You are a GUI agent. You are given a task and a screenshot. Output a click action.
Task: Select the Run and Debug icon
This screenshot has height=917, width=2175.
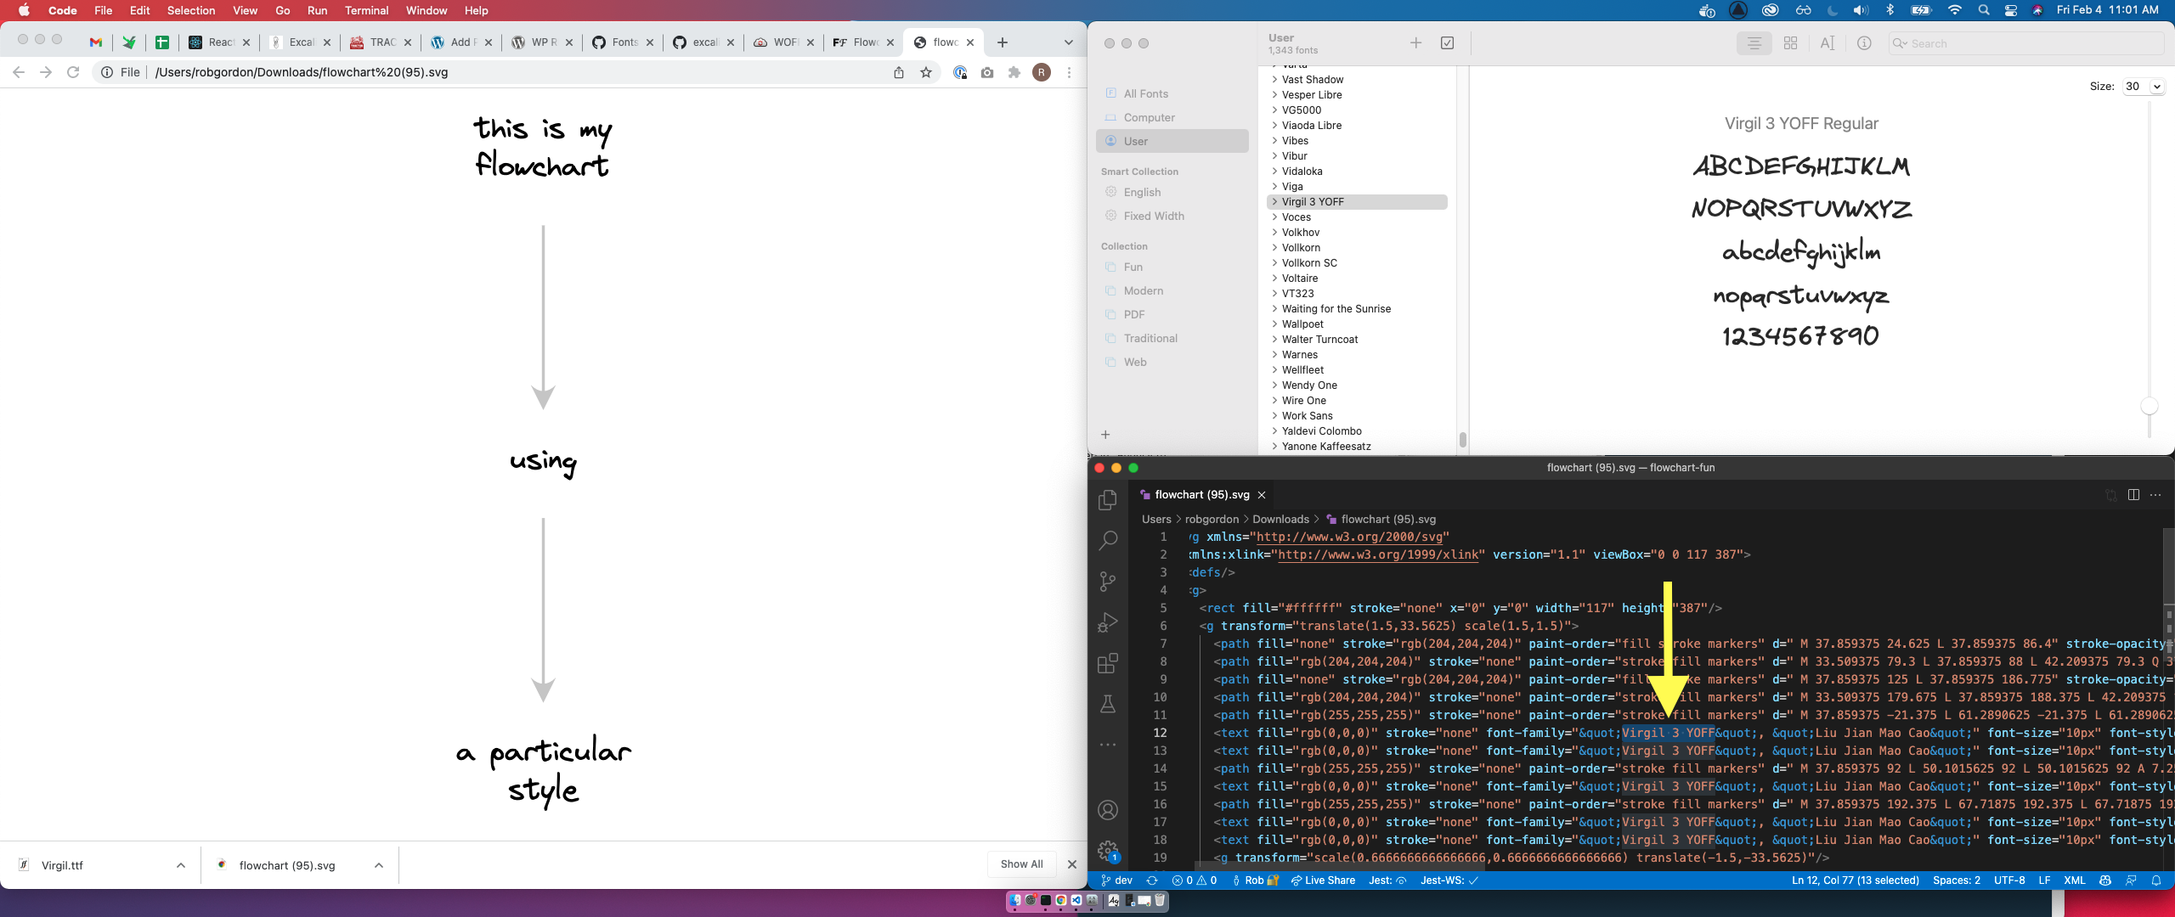[1108, 622]
